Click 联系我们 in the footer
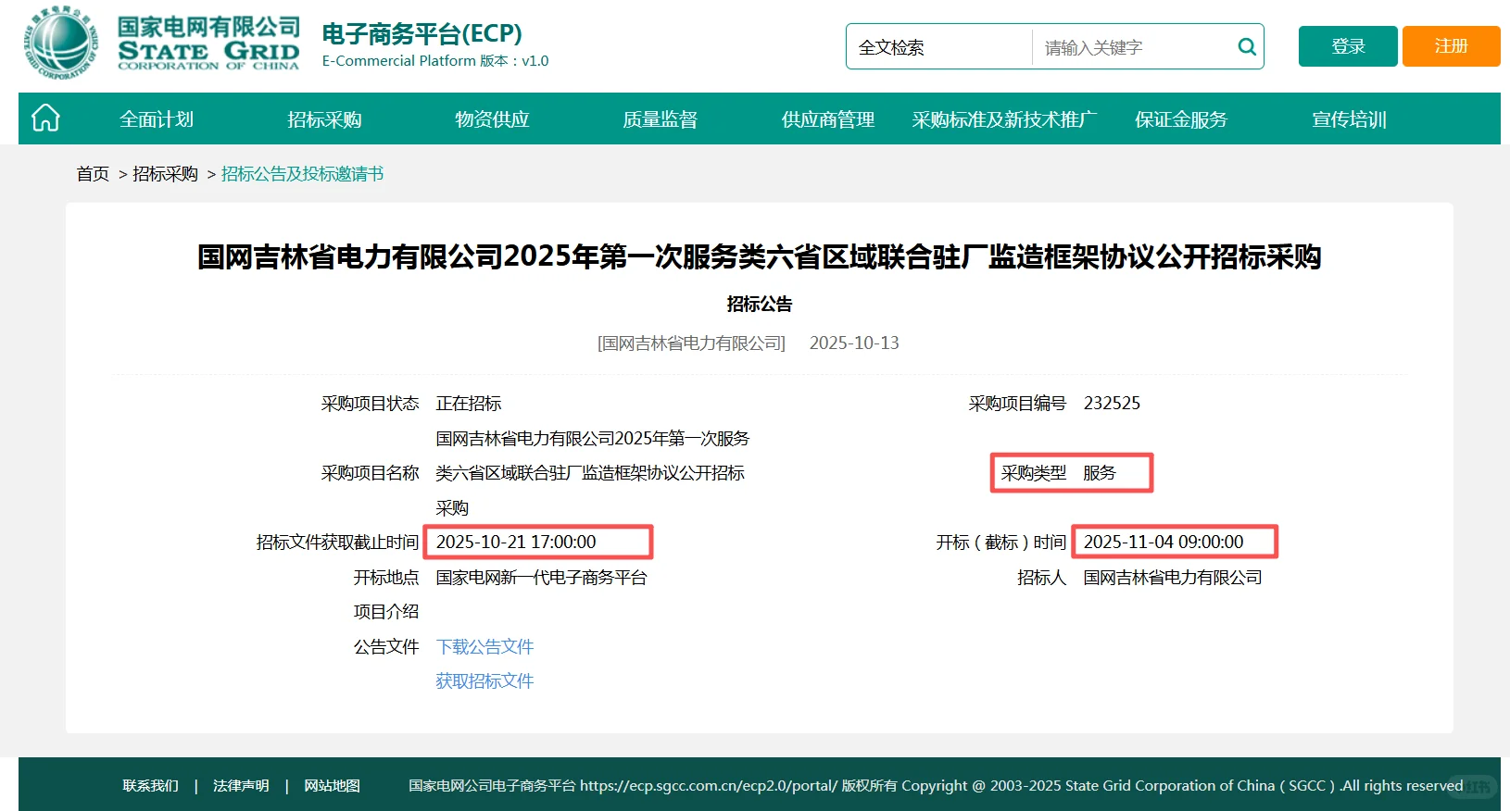This screenshot has height=811, width=1510. coord(150,786)
